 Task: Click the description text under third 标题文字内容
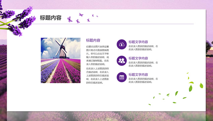point(143,80)
